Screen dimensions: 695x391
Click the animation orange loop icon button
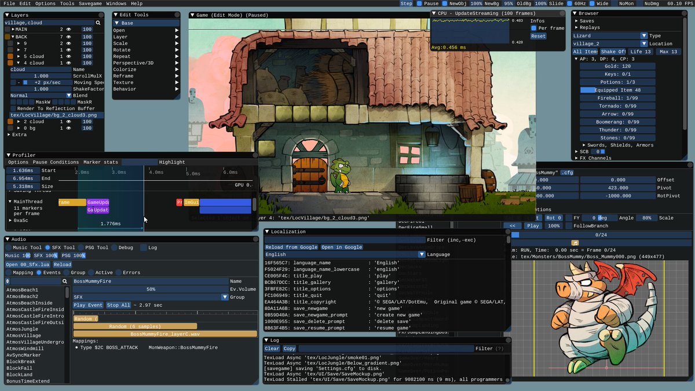[575, 242]
